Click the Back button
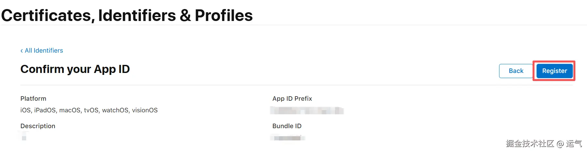Screen dimensions: 587x153 pyautogui.click(x=516, y=71)
